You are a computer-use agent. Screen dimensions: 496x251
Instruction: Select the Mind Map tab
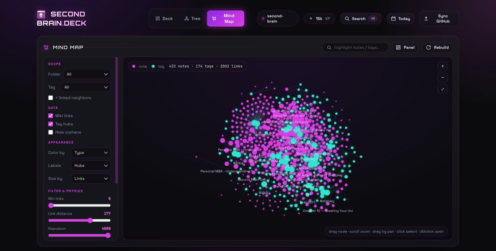225,19
